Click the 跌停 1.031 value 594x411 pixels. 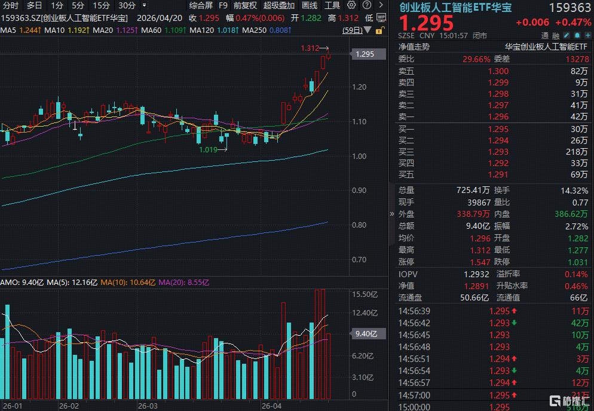[x=578, y=262]
